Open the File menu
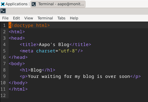 (x=5, y=18)
